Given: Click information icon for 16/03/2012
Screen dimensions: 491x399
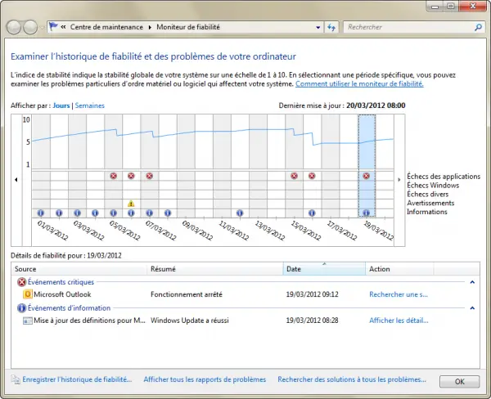Looking at the screenshot, I should [x=312, y=213].
